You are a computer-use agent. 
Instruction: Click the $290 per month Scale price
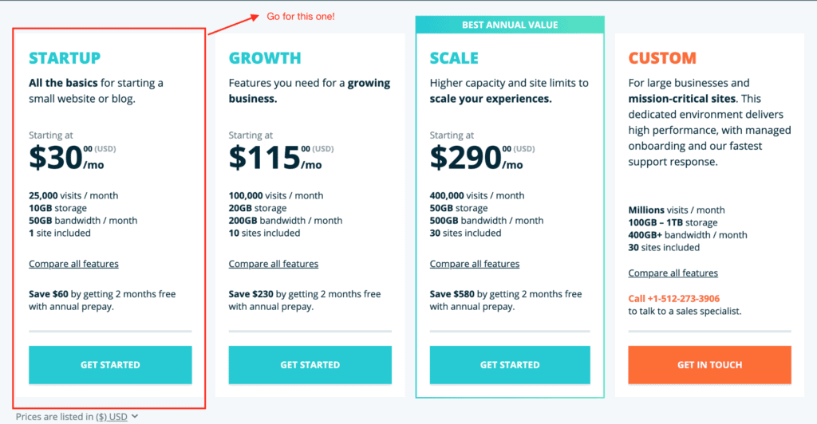(x=476, y=158)
